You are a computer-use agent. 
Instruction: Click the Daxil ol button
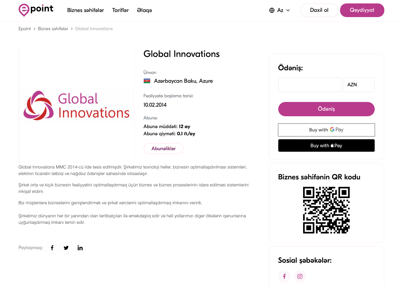click(x=319, y=10)
